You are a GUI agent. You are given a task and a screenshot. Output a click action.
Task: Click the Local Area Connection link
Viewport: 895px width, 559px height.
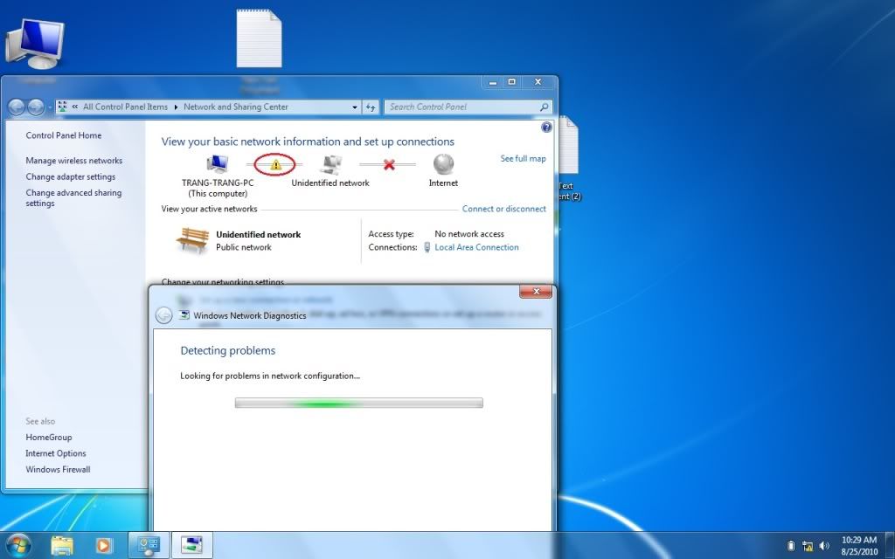click(x=476, y=247)
